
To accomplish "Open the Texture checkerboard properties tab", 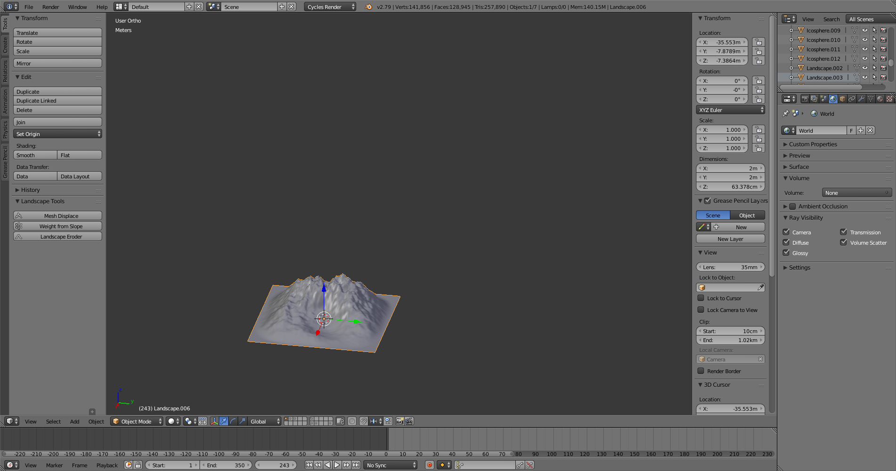I will pos(889,99).
